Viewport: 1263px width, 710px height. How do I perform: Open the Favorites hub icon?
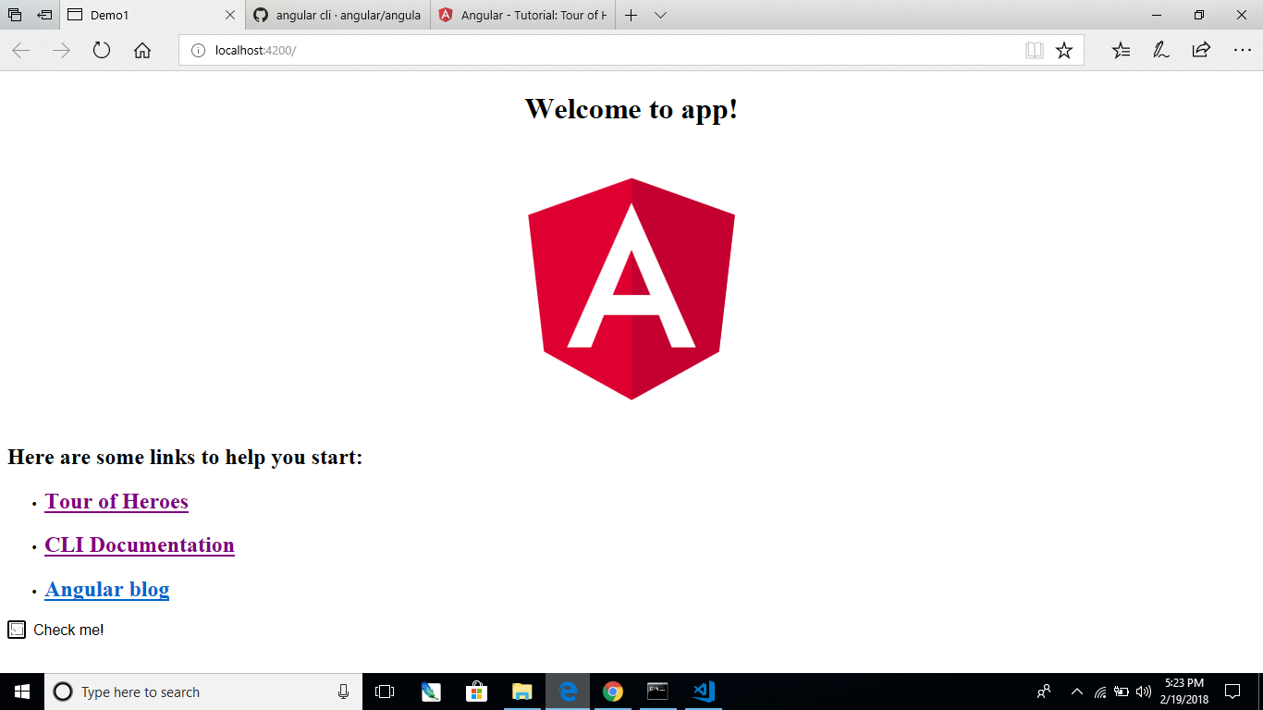point(1121,51)
